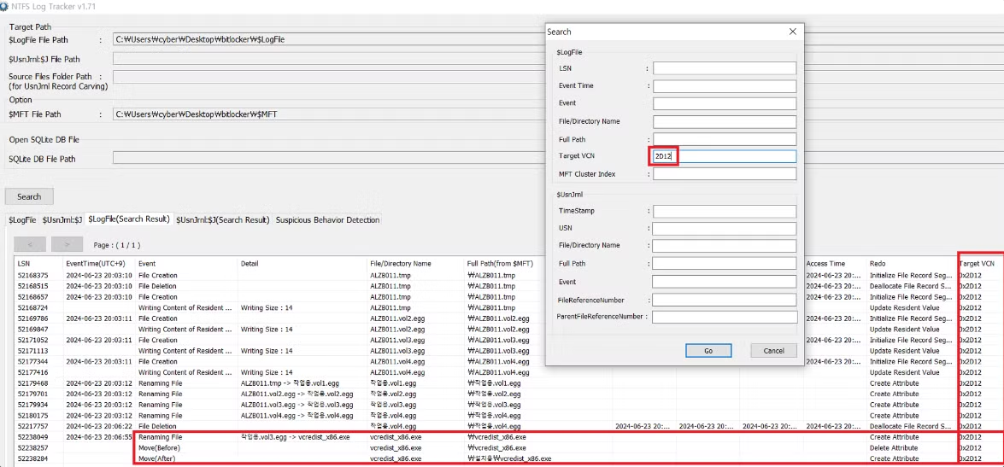Image resolution: width=1004 pixels, height=467 pixels.
Task: Click the NTFS Log Tracker app icon
Action: tap(4, 6)
